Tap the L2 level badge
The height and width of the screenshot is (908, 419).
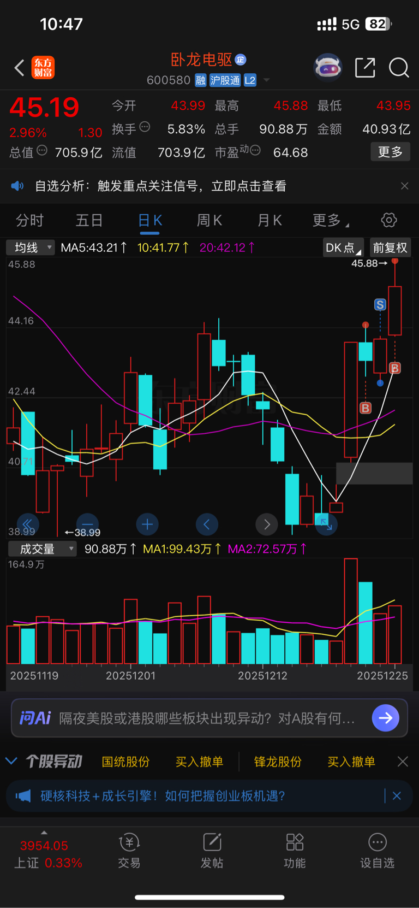tap(250, 80)
